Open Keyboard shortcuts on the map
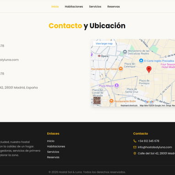The width and height of the screenshot is (175, 175). tap(129, 105)
